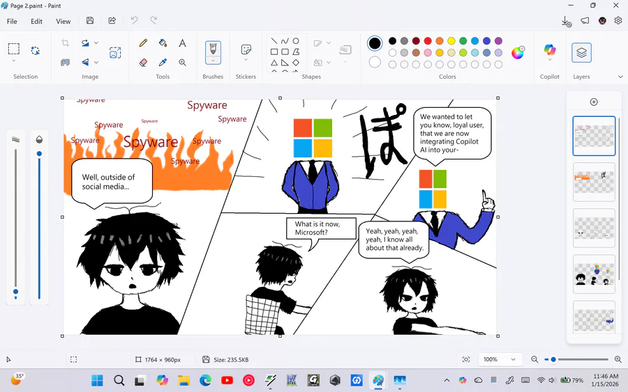Open the Windows Start button

pos(97,380)
